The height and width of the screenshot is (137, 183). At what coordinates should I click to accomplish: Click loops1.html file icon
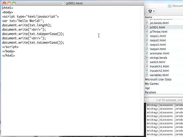coord(147,36)
